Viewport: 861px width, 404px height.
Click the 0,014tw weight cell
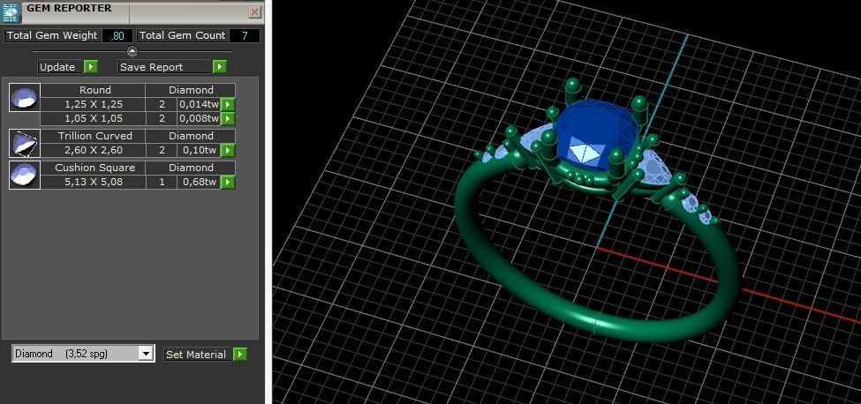click(x=199, y=104)
